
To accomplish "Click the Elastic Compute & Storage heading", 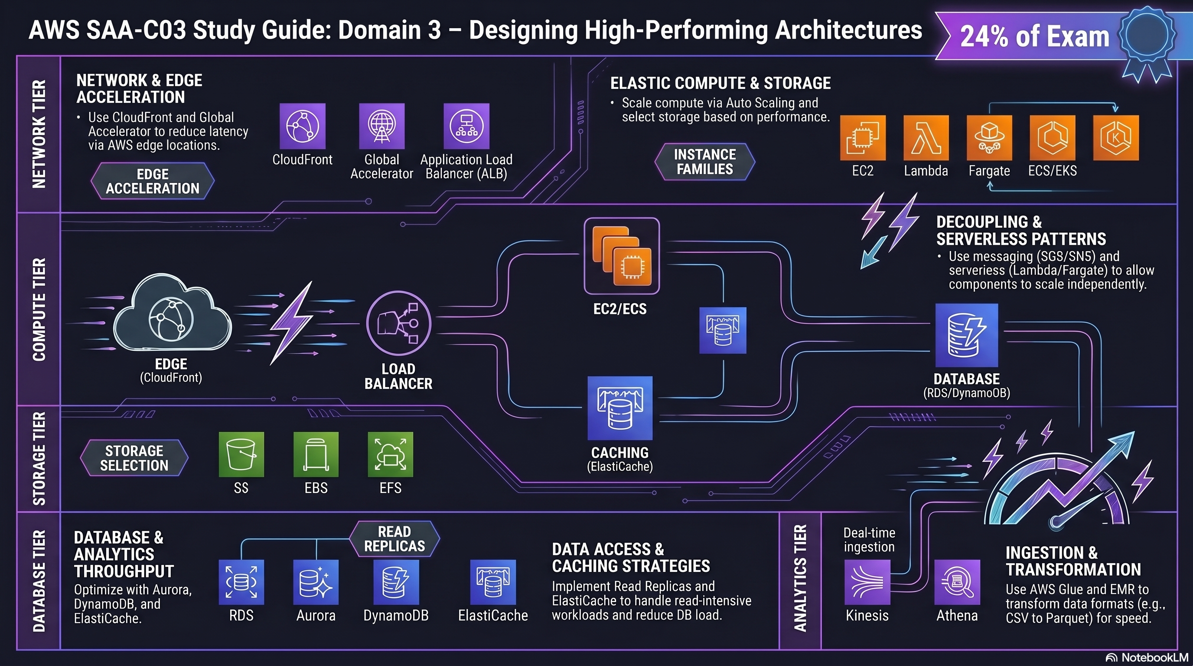I will coord(720,83).
